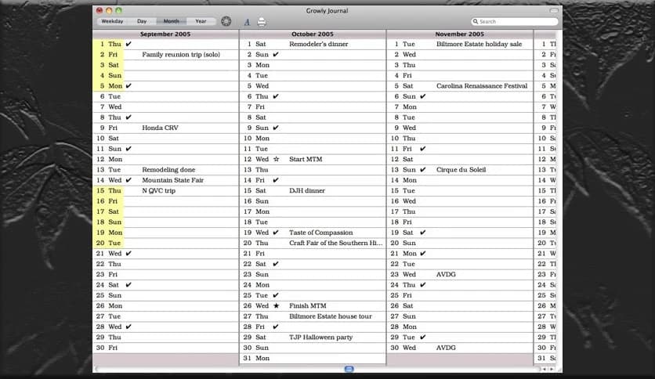Click the Search field
The height and width of the screenshot is (379, 655).
pyautogui.click(x=515, y=21)
